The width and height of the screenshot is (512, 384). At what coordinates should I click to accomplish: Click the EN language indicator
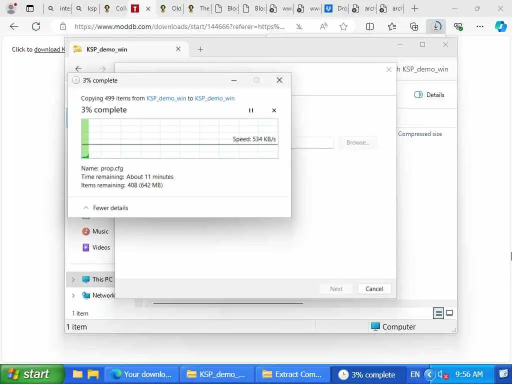coord(415,374)
